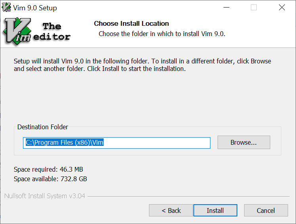Click the 'Space required: 46.3 MB' text
Image resolution: width=296 pixels, height=224 pixels.
(48, 169)
